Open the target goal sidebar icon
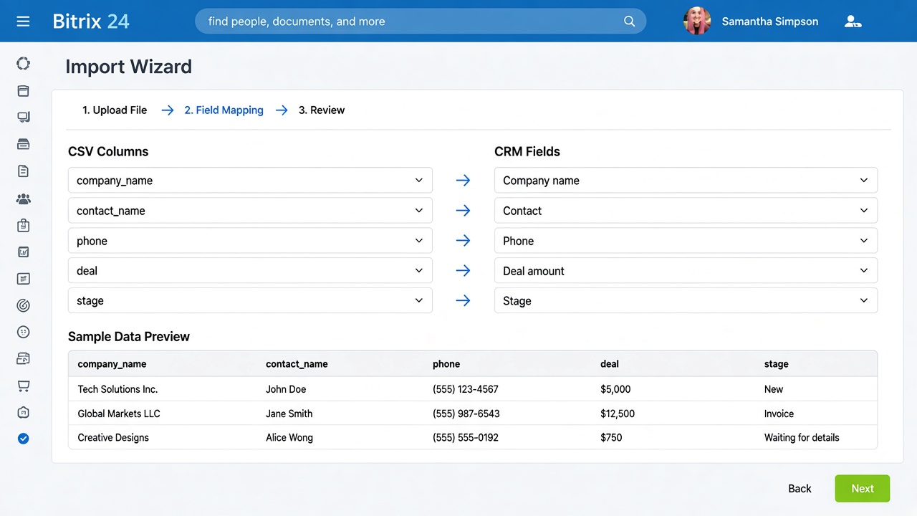The width and height of the screenshot is (917, 516). click(23, 305)
